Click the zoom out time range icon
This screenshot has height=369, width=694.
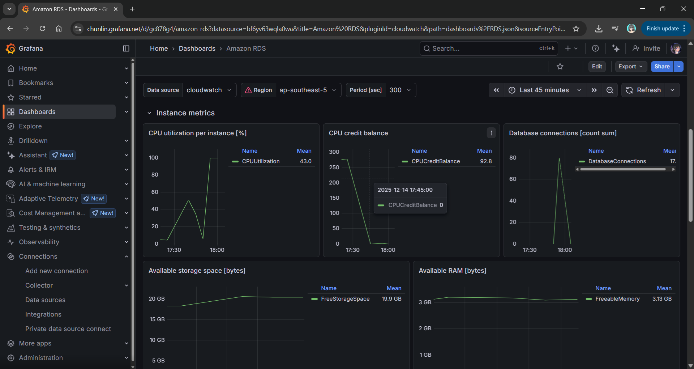pos(610,90)
